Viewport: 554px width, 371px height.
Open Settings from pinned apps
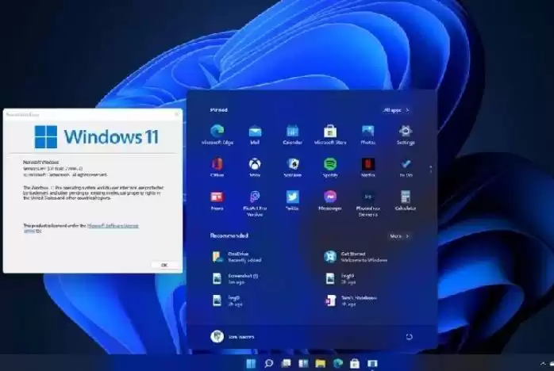[x=406, y=135]
